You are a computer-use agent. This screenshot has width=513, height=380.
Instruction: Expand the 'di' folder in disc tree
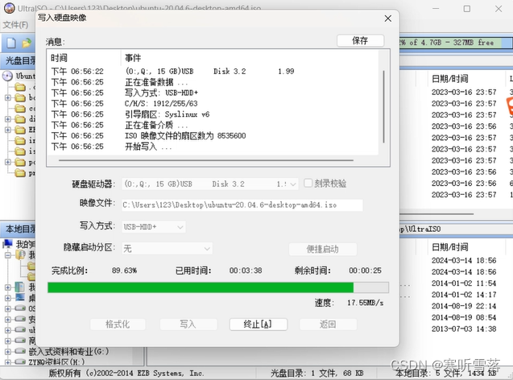7,119
